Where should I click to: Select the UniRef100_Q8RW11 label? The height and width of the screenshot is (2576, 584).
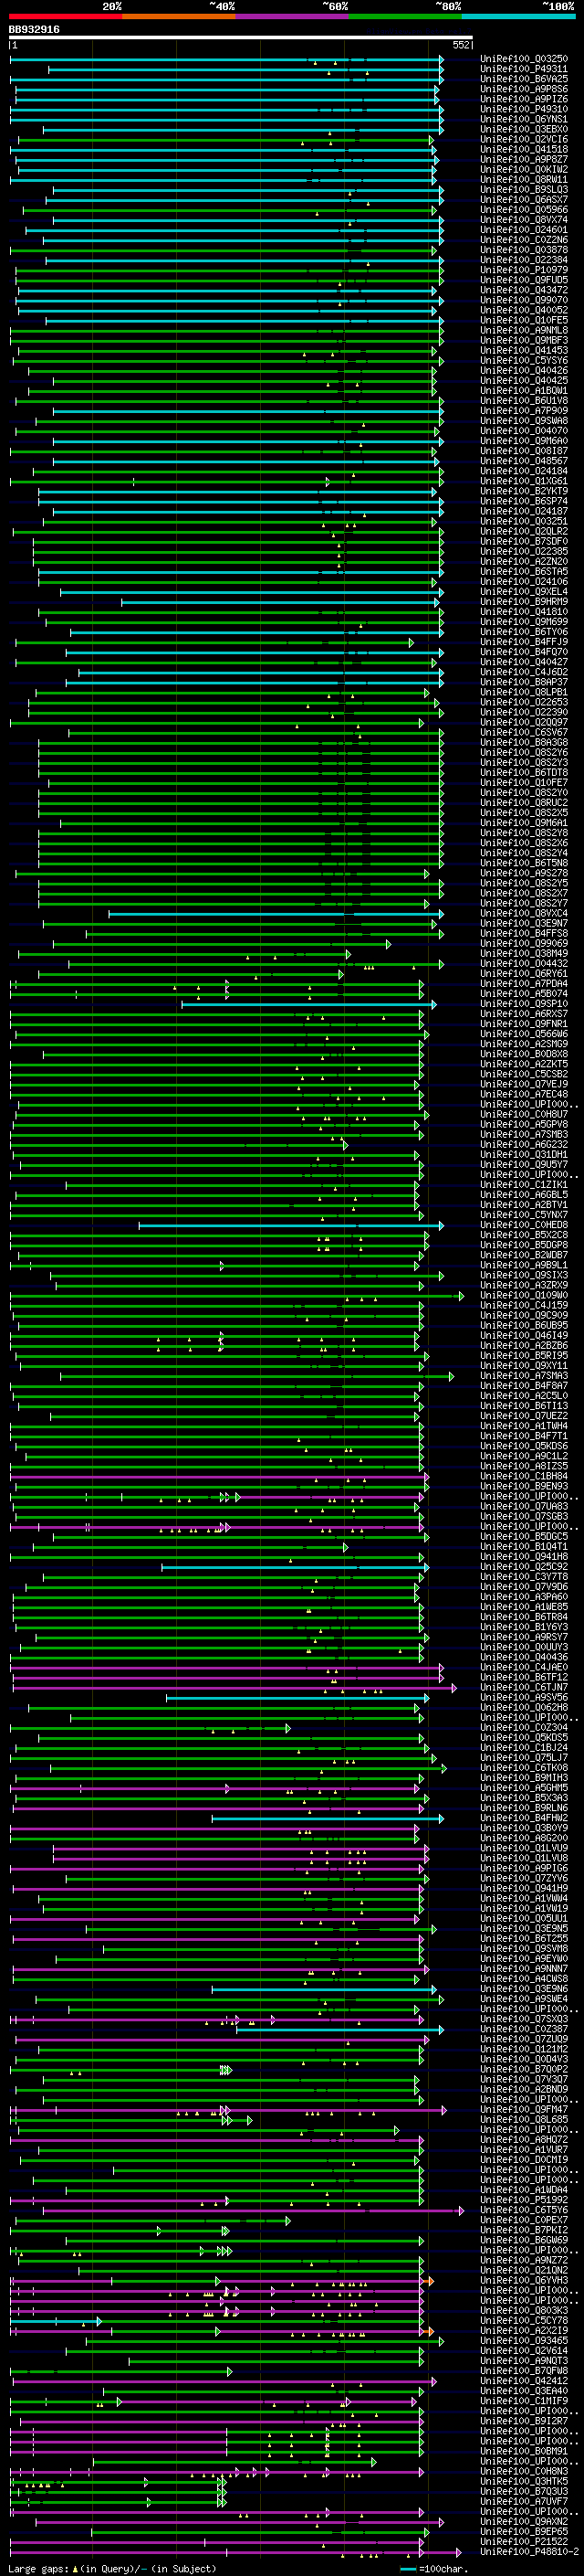coord(524,180)
